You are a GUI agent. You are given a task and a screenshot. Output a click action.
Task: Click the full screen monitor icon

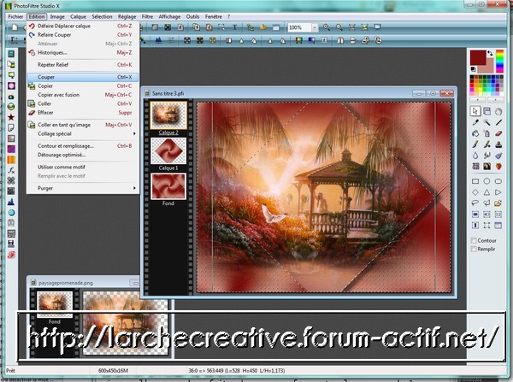pyautogui.click(x=377, y=27)
